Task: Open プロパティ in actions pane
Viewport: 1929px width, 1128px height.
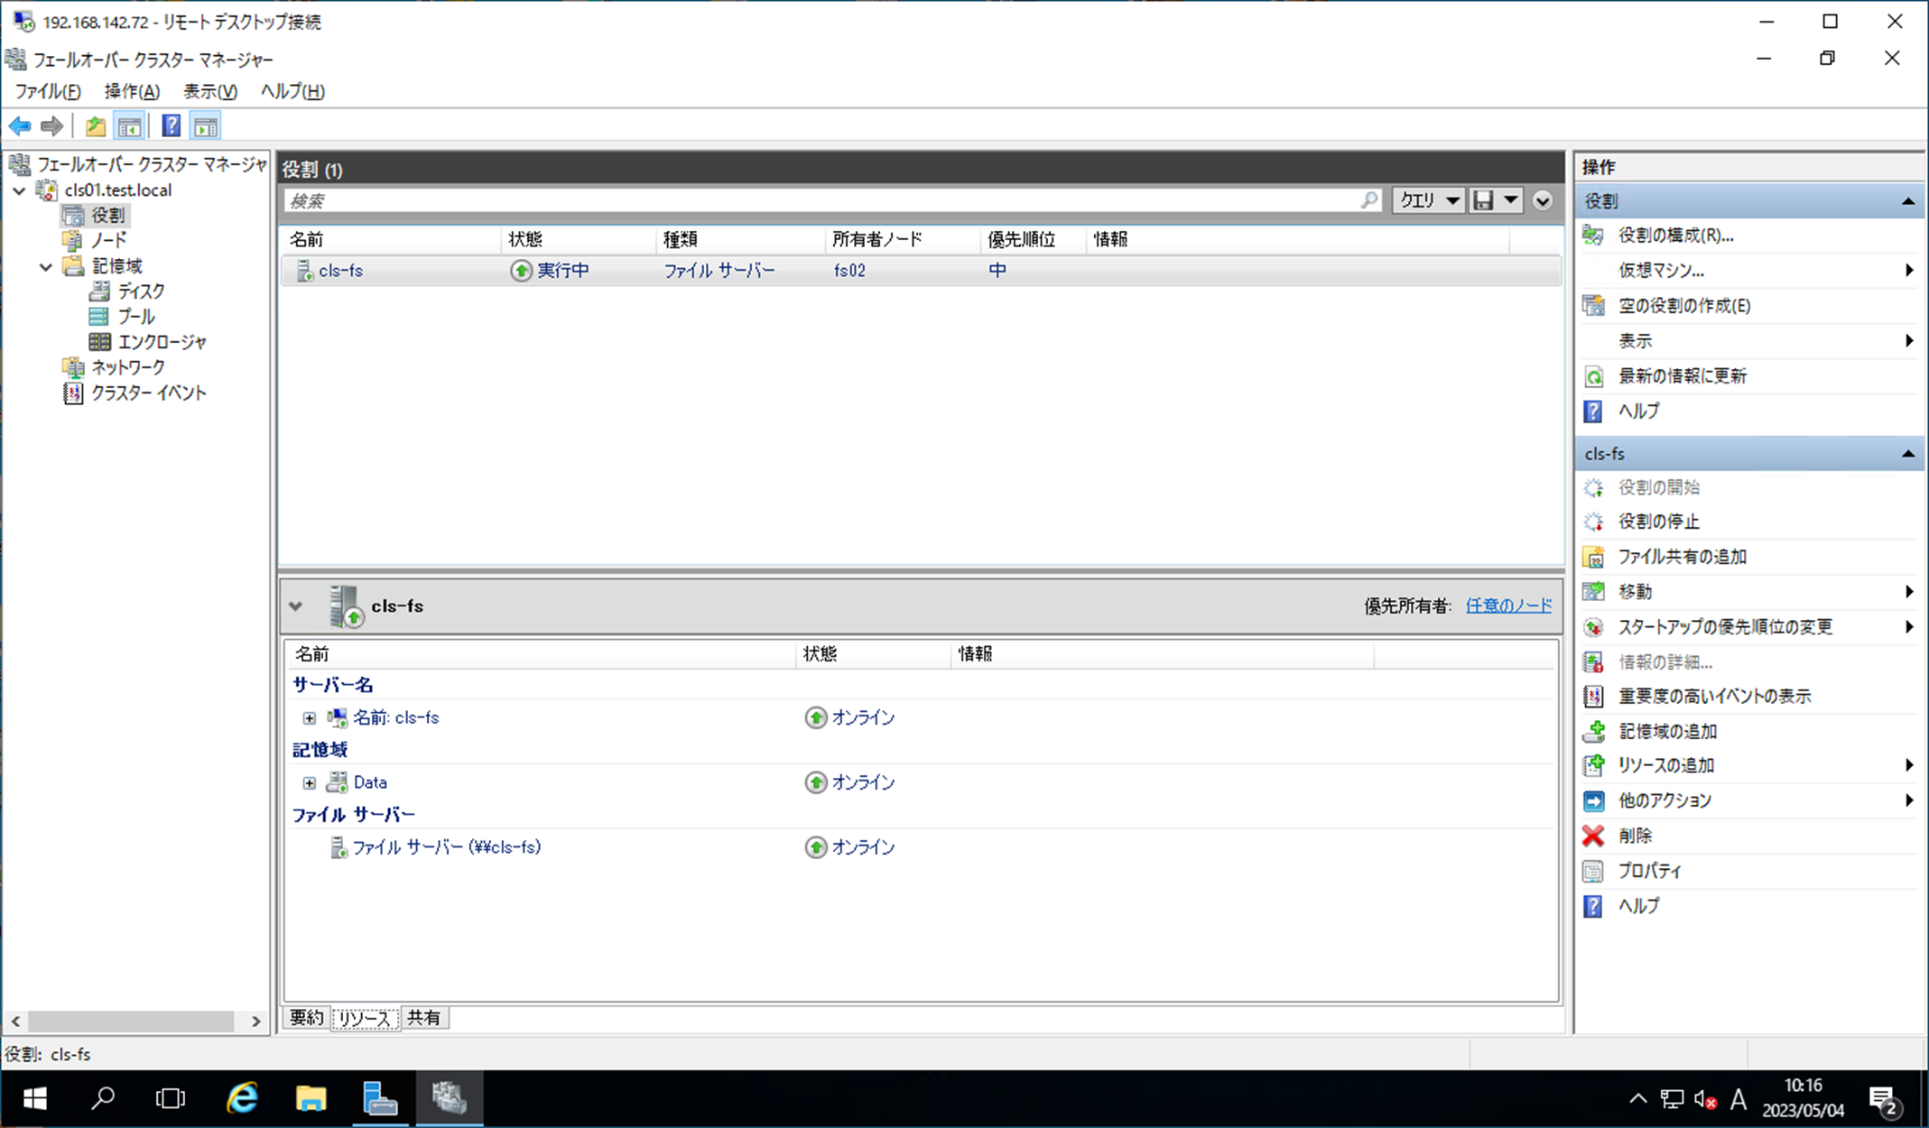Action: 1649,871
